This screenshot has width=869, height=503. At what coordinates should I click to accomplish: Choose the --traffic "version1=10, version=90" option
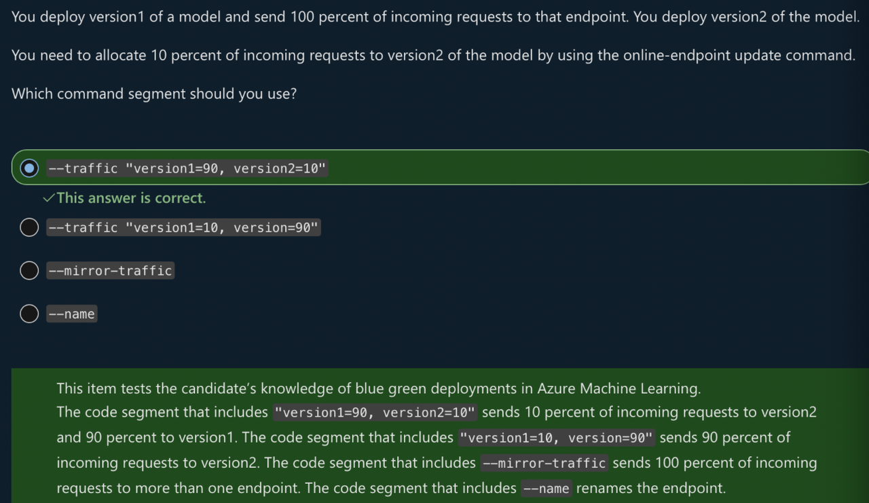[x=29, y=227]
